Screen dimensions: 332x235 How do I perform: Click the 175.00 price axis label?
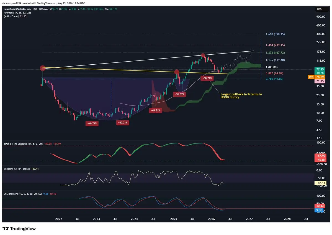[x=321, y=52]
